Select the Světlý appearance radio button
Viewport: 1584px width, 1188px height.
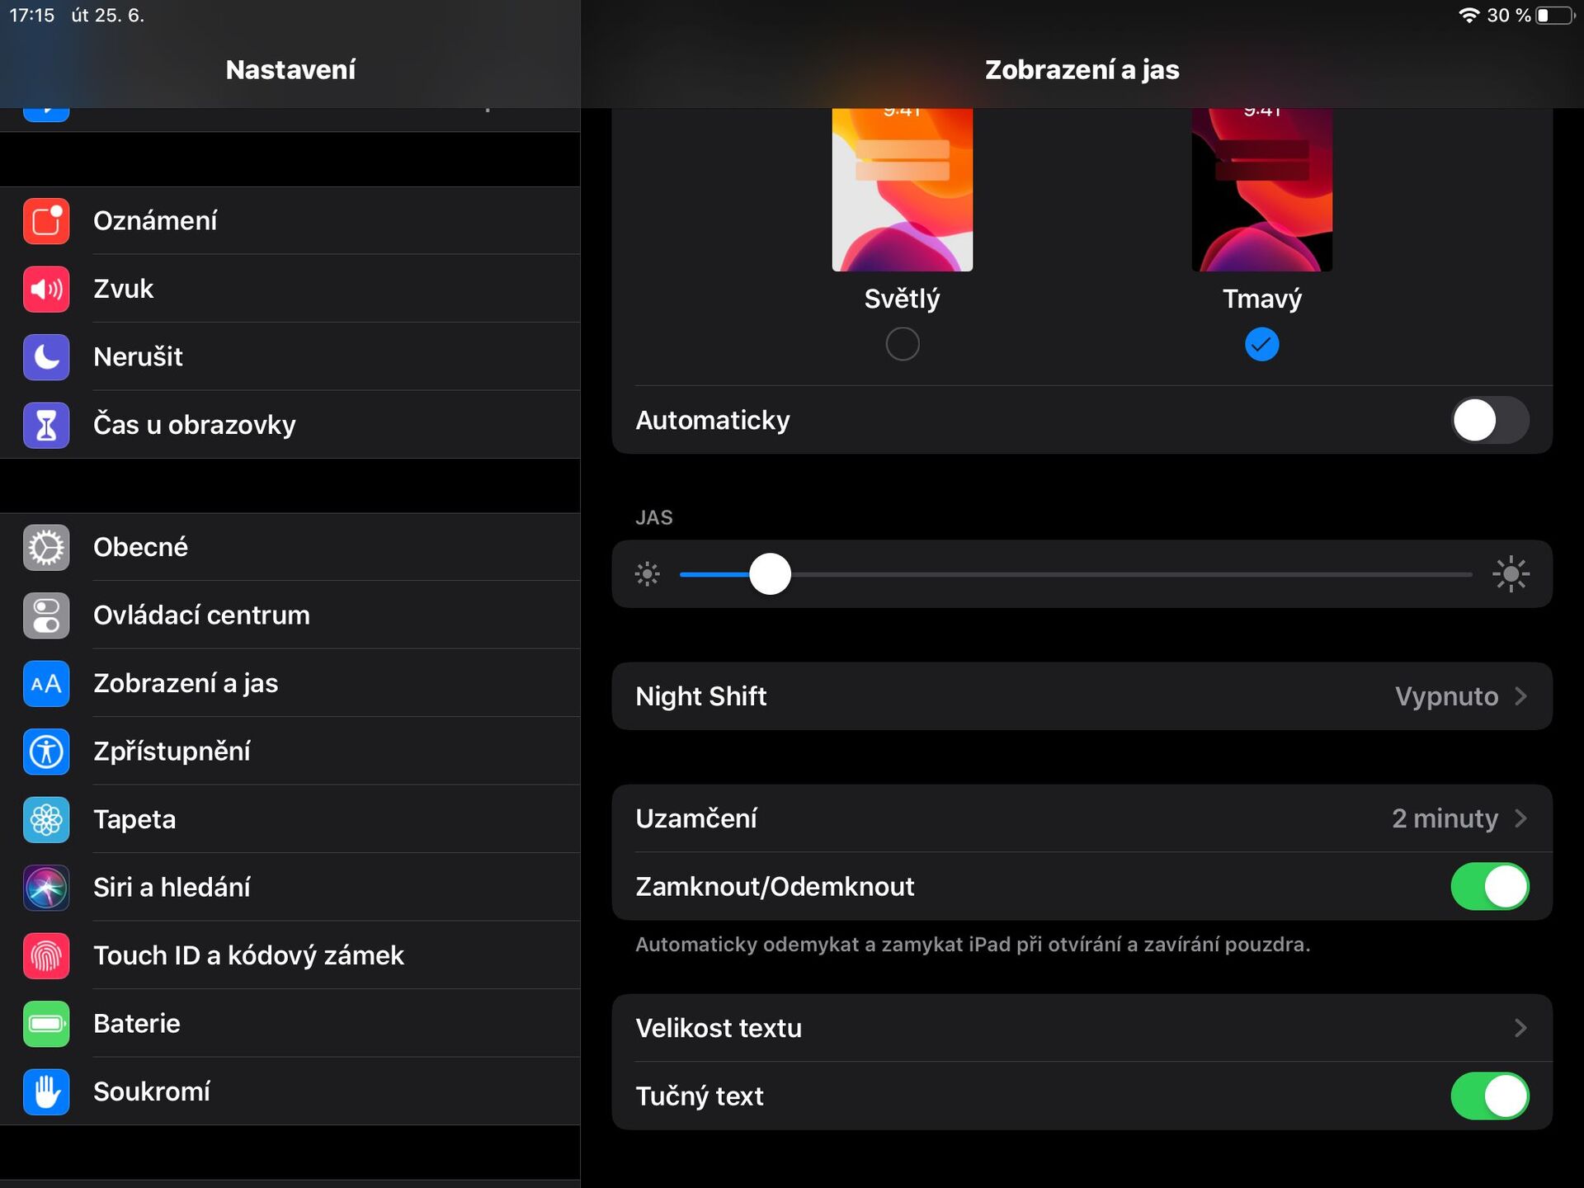click(902, 343)
